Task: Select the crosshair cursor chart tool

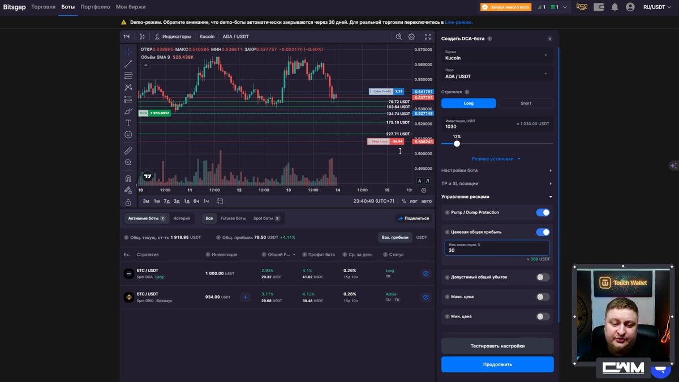Action: (128, 51)
